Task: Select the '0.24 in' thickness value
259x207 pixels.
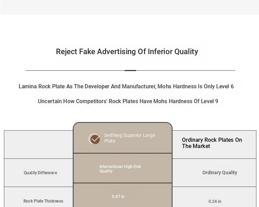Action: coord(215,201)
